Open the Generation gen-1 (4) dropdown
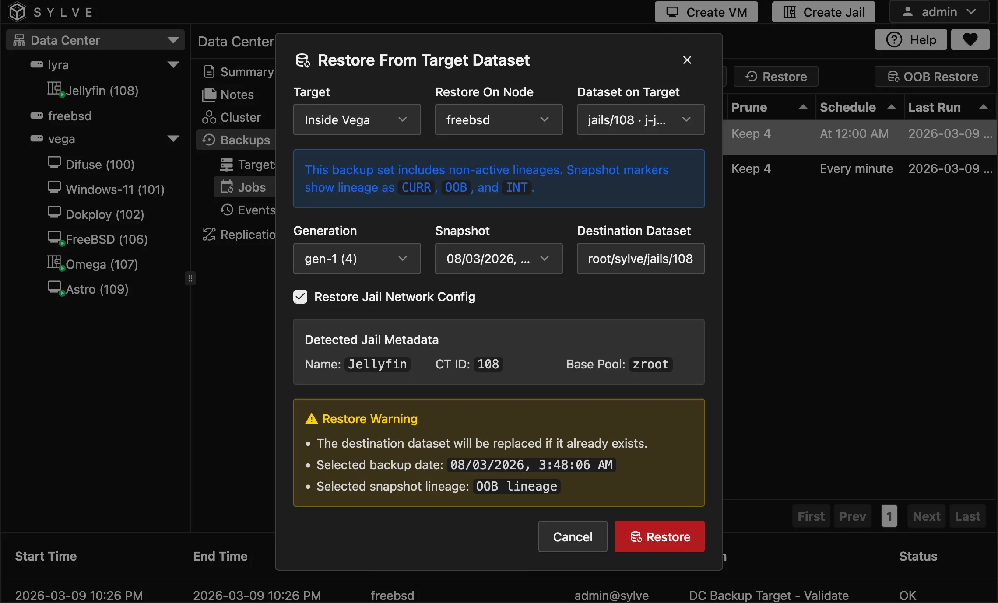 coord(357,259)
